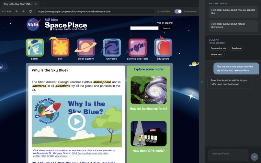Open the hurricane satellite thumbnail

coord(149,90)
